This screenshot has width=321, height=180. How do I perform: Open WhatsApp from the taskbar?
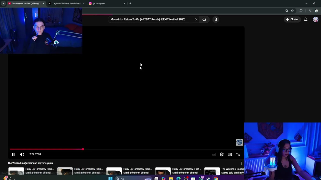201,178
